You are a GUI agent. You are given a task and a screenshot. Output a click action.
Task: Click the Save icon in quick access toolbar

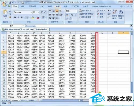10,2
